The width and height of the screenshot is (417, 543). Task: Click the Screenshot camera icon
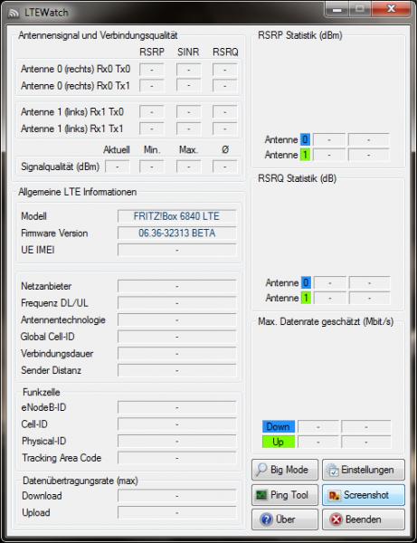pos(334,496)
